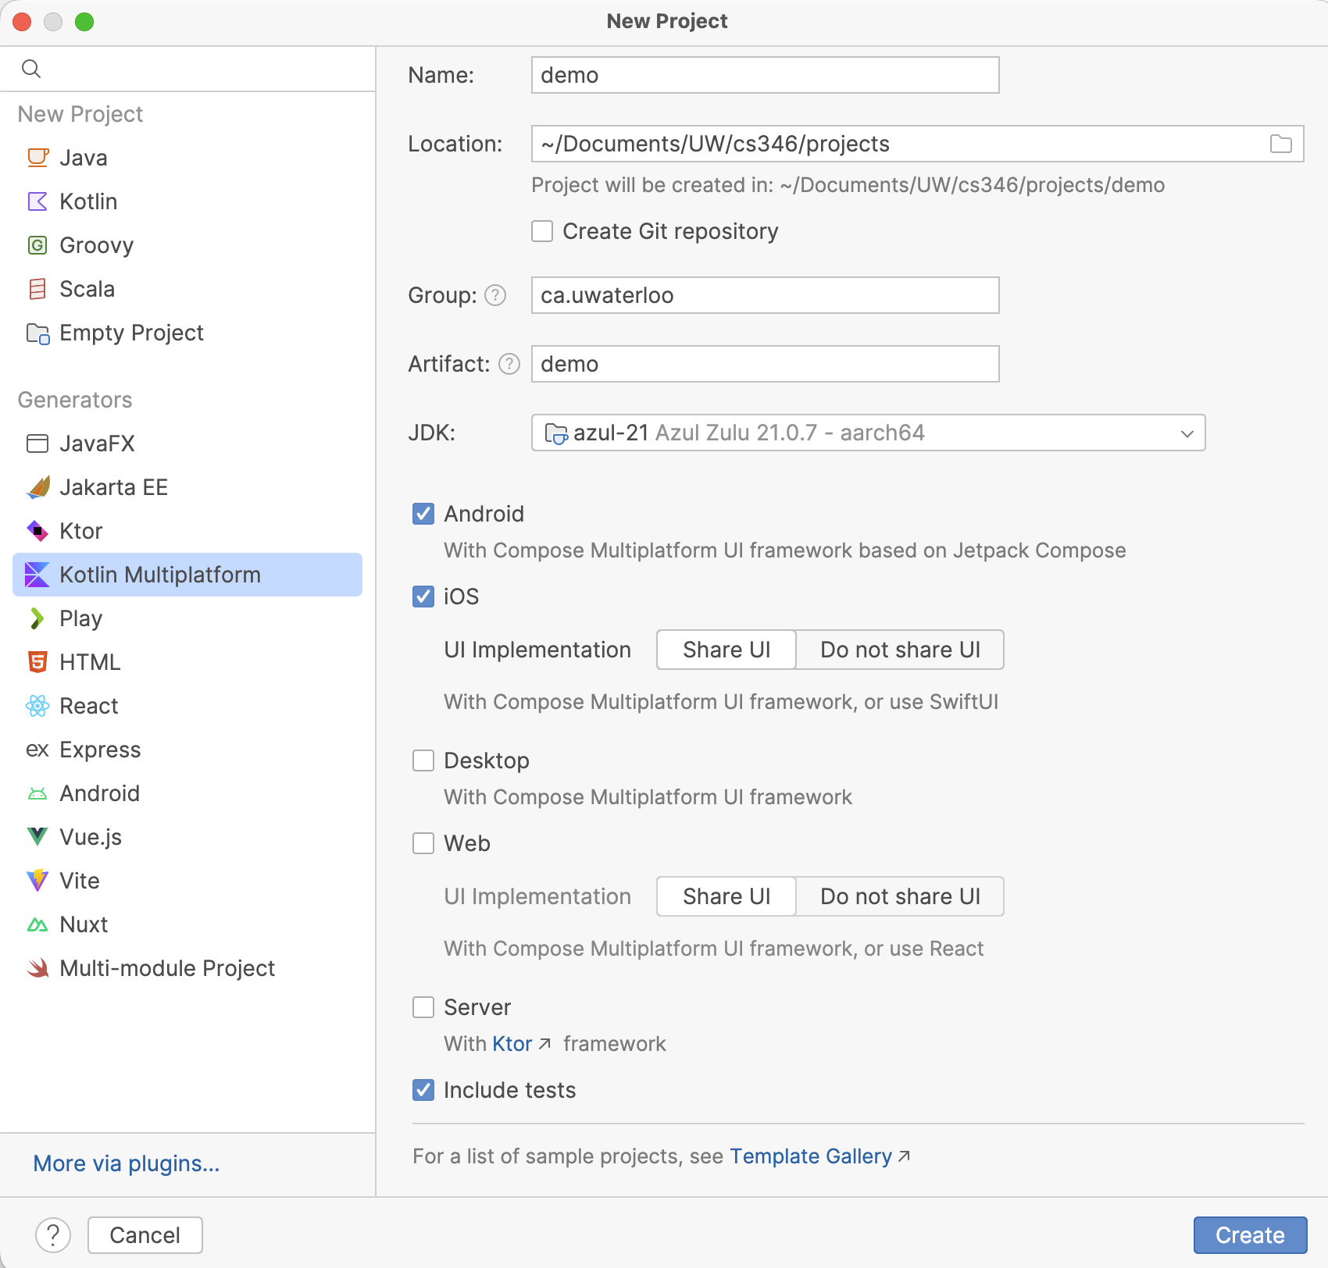Select Multi-module Project in the sidebar
This screenshot has height=1268, width=1328.
[x=166, y=968]
